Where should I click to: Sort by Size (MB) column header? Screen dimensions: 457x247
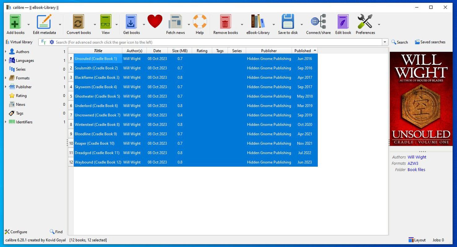(x=180, y=51)
